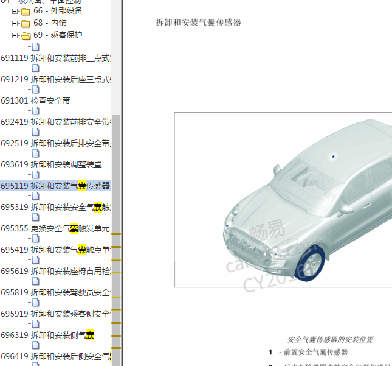The width and height of the screenshot is (392, 366).
Task: Open 695319 拆卸和安装安全气囊触 document
Action: pyautogui.click(x=55, y=207)
